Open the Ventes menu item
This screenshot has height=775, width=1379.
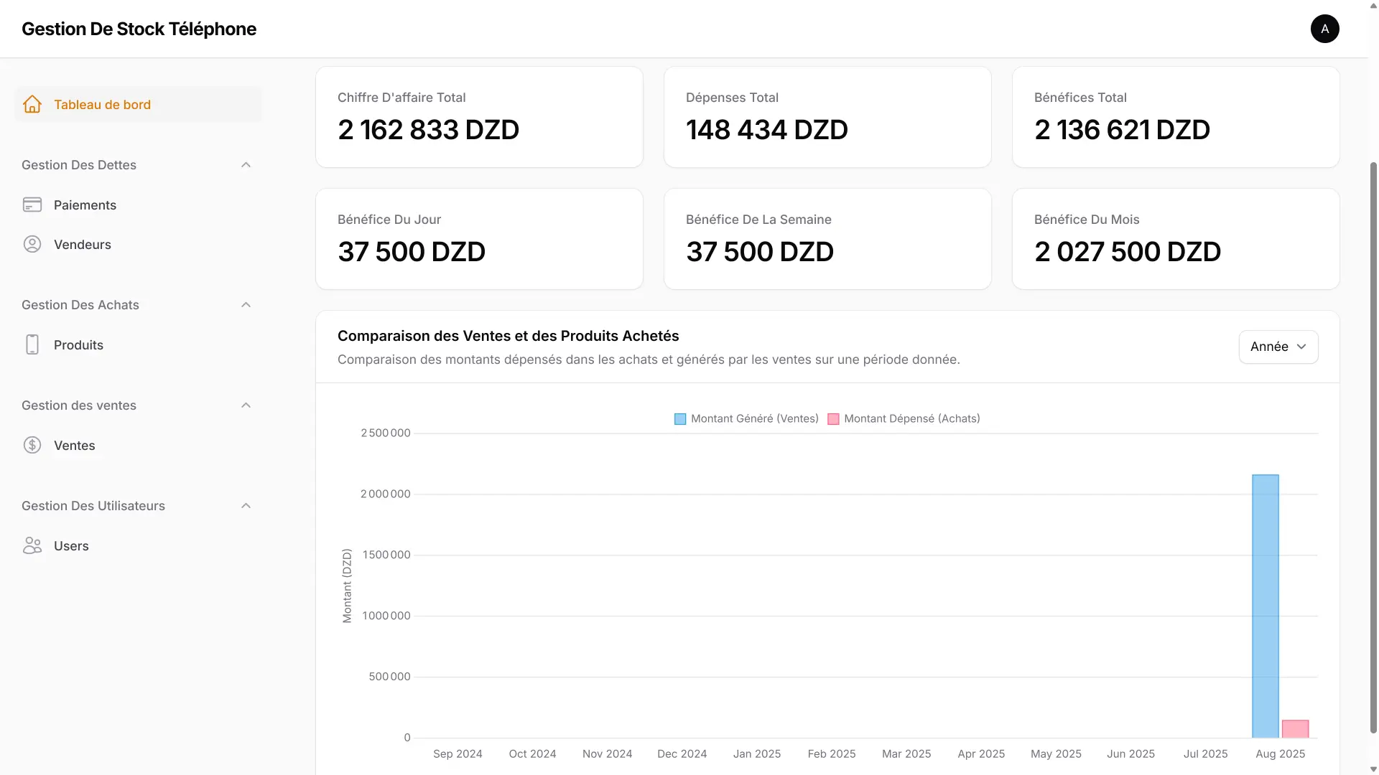pos(75,446)
